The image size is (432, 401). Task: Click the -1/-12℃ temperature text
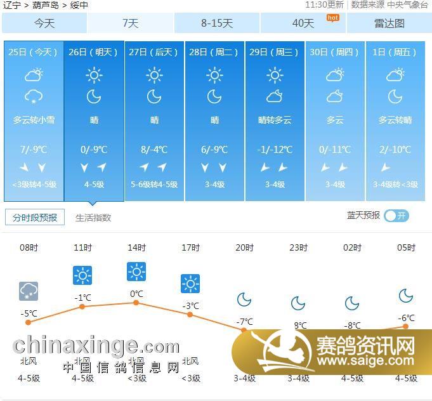pos(275,150)
